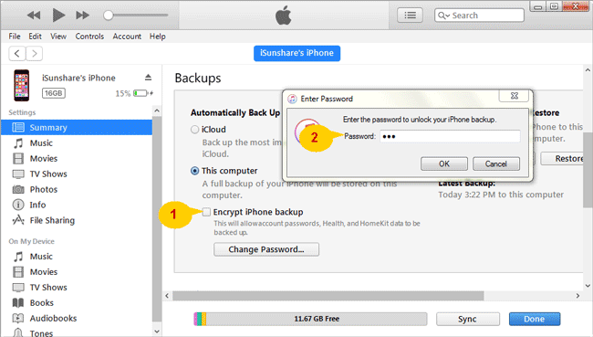Screen dimensions: 593x337
Task: Click Cancel in Enter Password dialog
Action: click(495, 163)
